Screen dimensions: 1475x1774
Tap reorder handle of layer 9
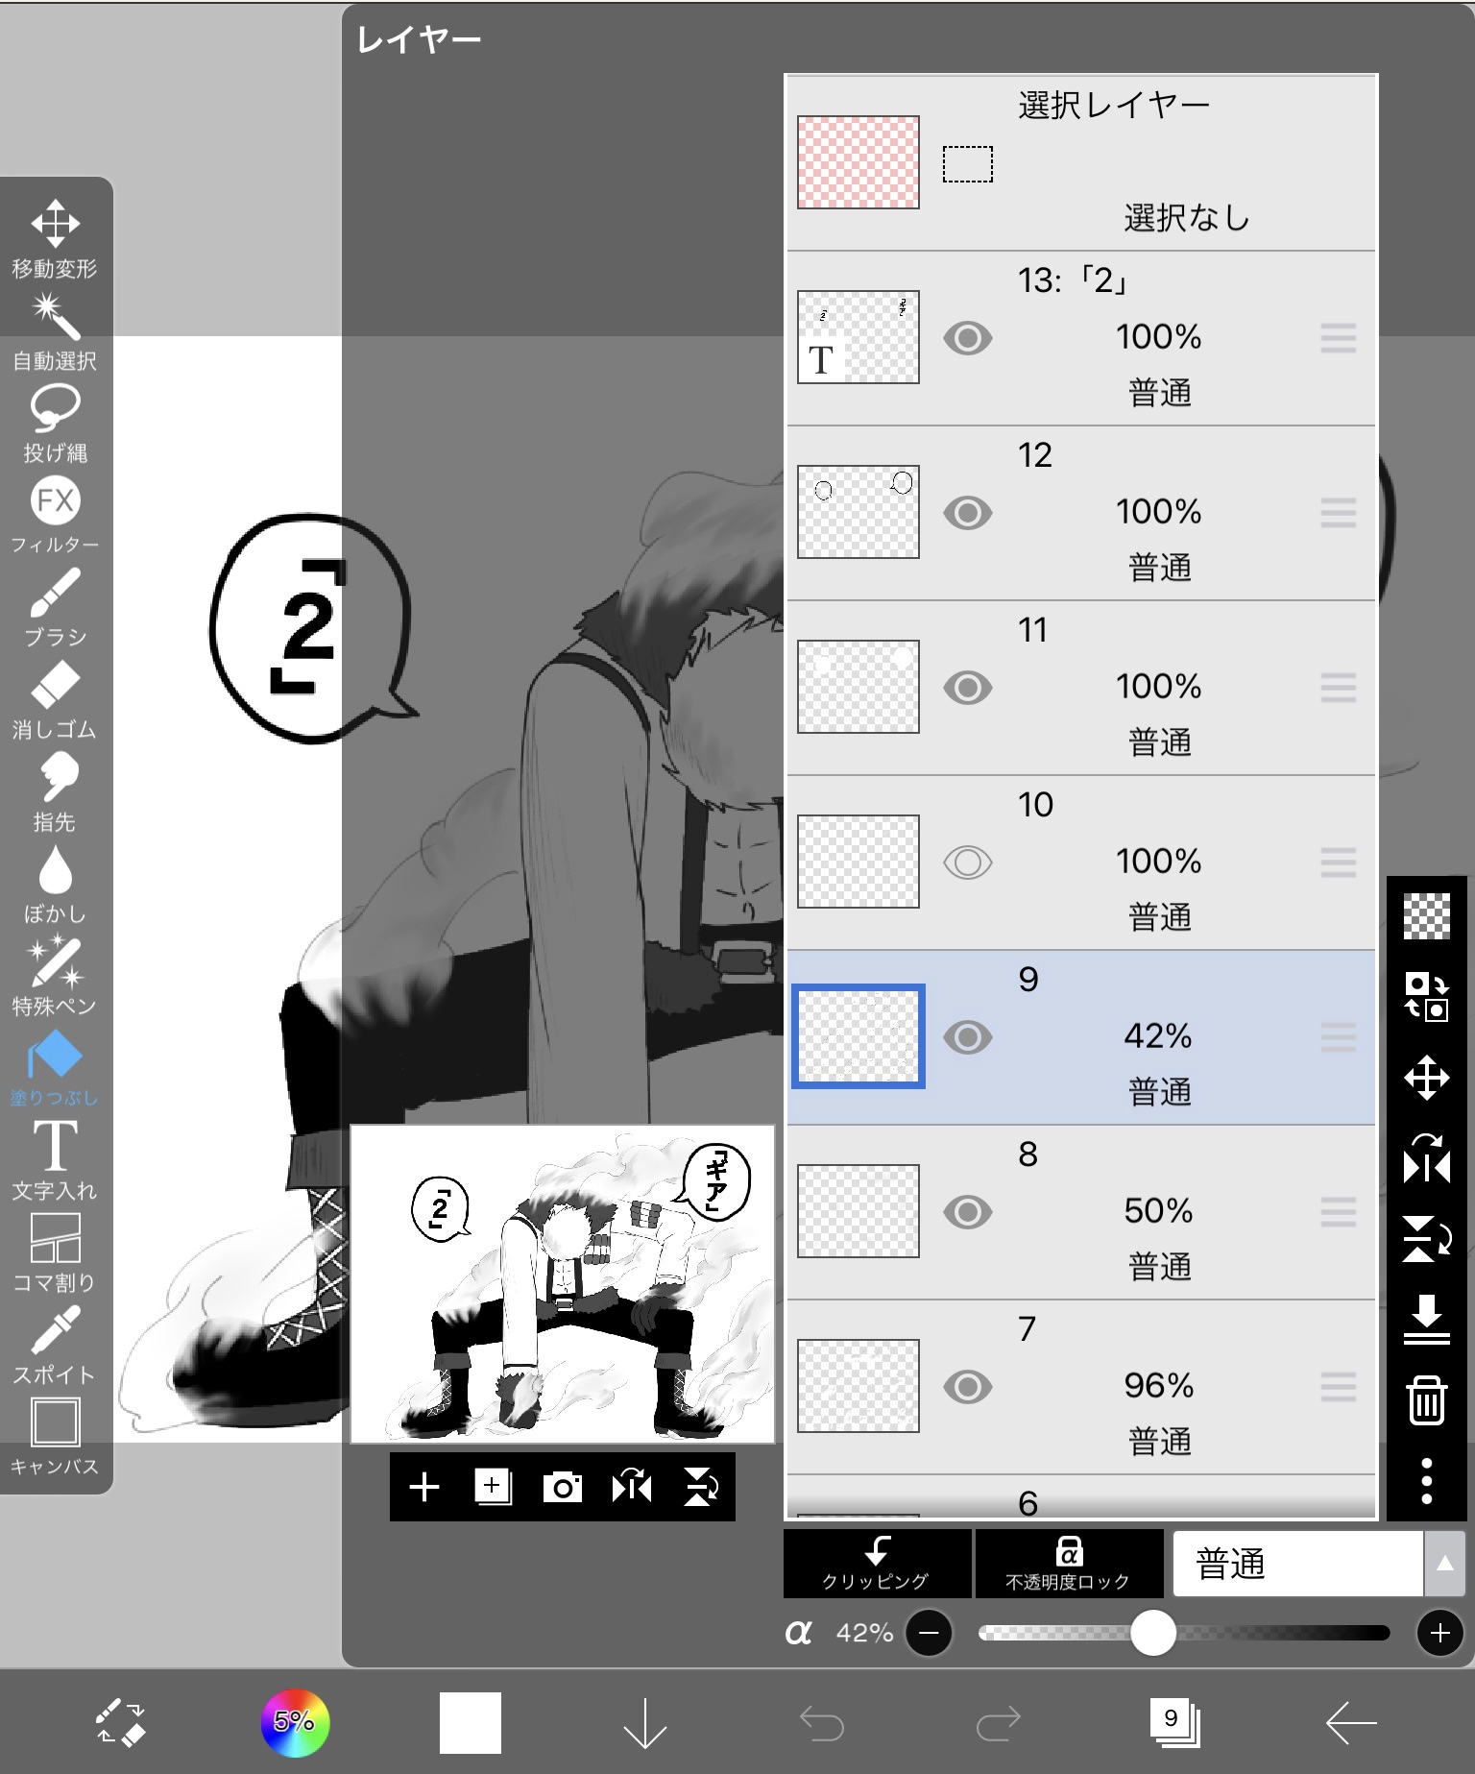pos(1339,1037)
